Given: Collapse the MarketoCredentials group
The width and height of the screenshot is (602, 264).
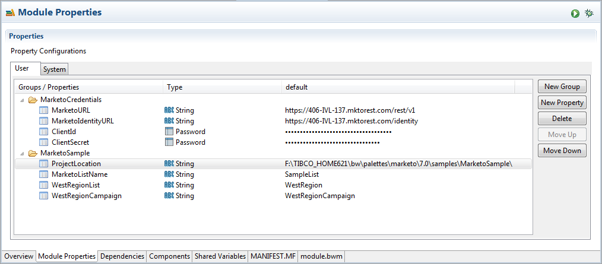Looking at the screenshot, I should [22, 100].
